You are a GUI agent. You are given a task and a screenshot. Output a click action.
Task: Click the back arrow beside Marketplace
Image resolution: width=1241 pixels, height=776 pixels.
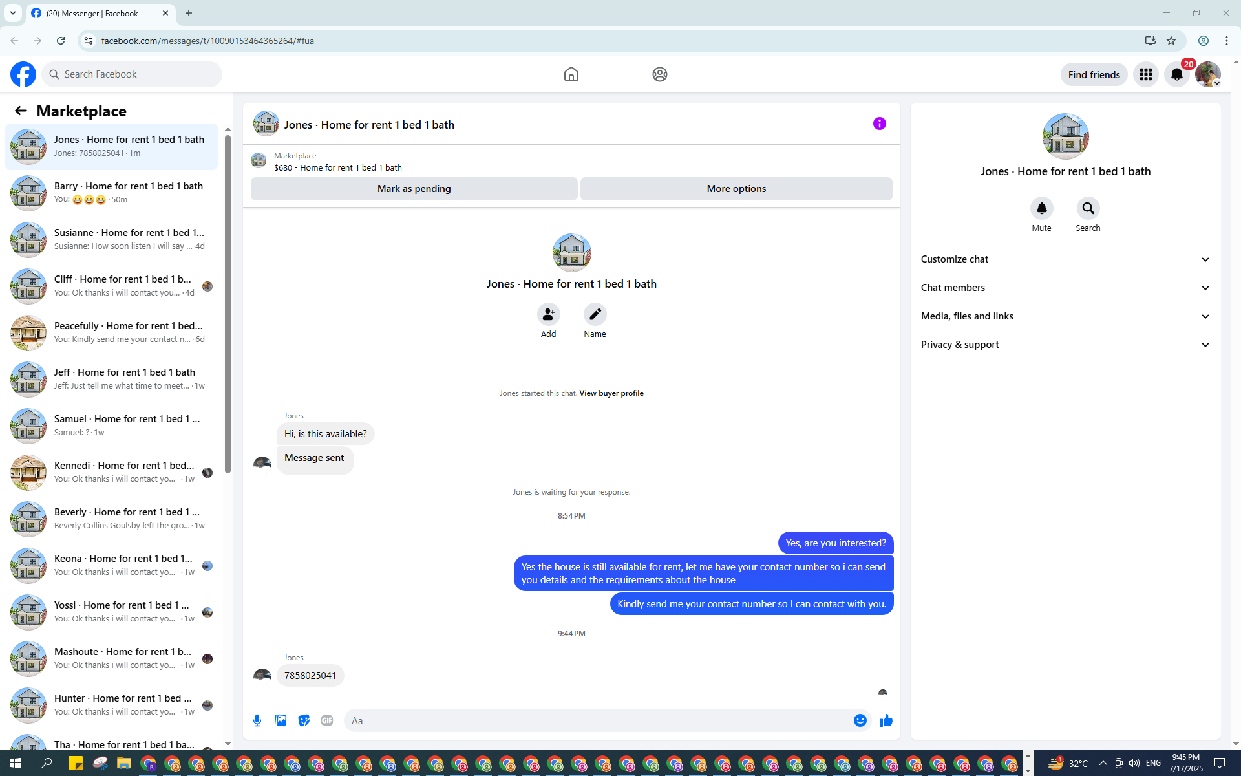[x=21, y=111]
